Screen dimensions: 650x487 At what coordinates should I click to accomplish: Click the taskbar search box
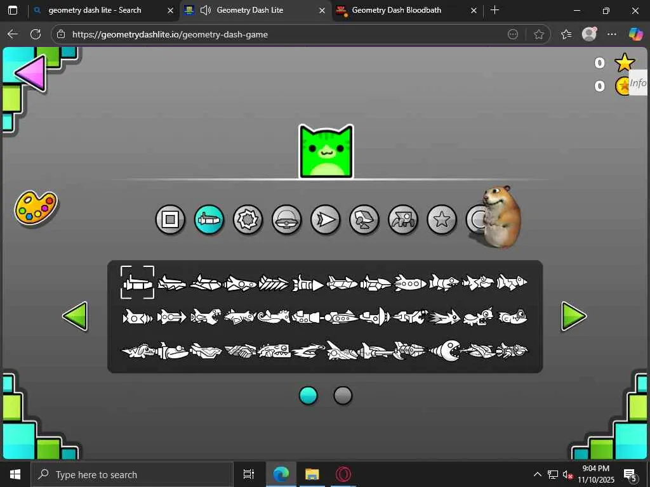(132, 474)
